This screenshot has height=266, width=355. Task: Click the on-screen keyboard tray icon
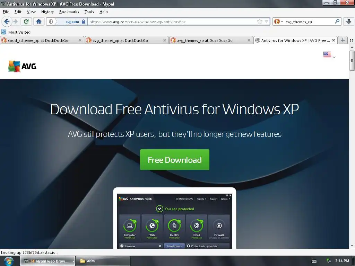(x=314, y=261)
